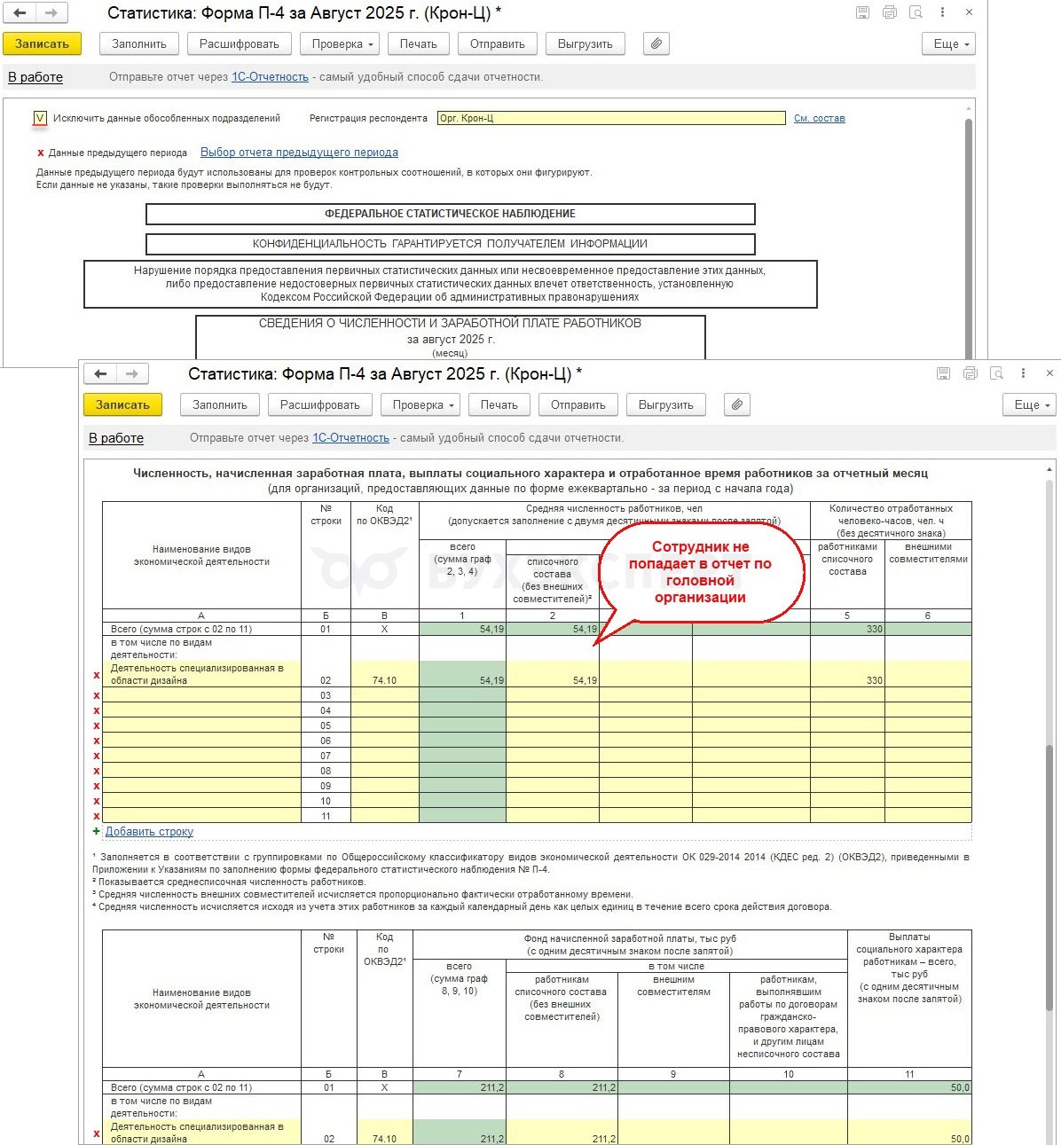Go back using arrow in front window
Viewport: 1061px width, 1145px height.
(x=100, y=374)
